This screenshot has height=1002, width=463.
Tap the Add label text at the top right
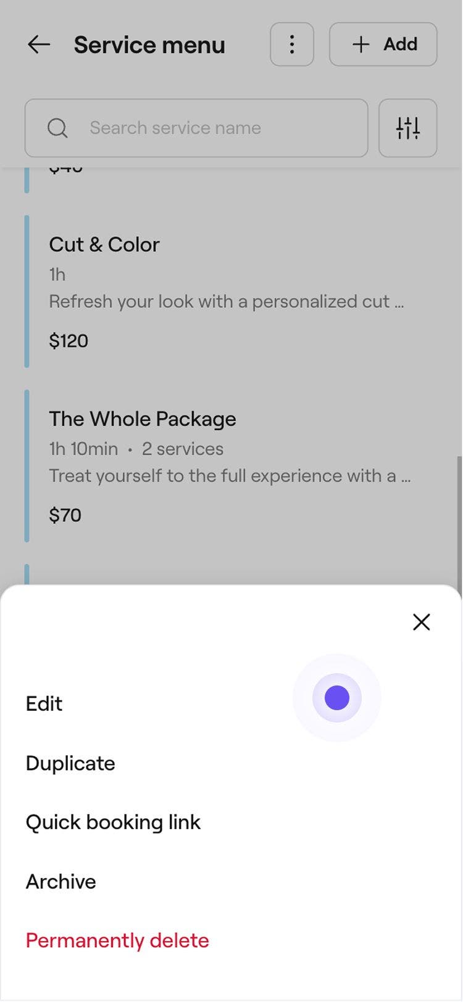(x=400, y=44)
